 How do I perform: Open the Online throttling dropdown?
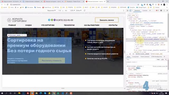(x=79, y=11)
